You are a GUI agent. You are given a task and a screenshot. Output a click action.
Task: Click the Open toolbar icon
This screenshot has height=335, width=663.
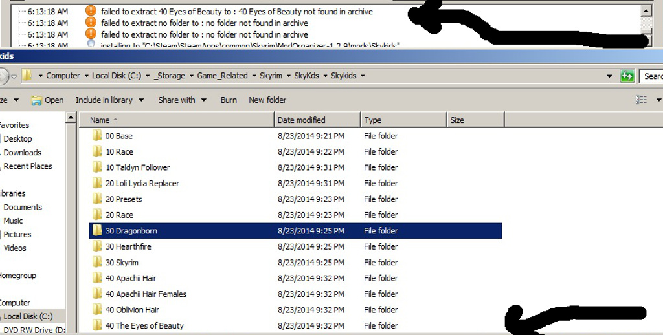click(x=37, y=100)
